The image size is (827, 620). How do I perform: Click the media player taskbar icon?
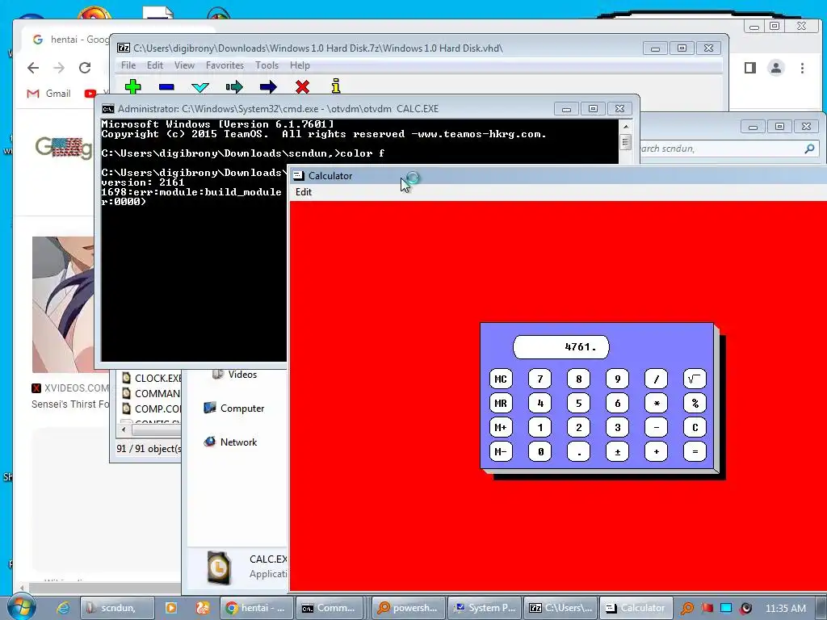coord(171,608)
